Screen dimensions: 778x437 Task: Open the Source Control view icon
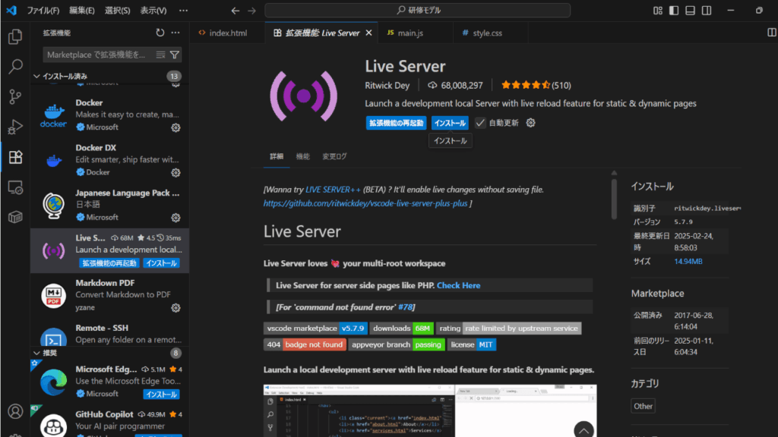(14, 96)
